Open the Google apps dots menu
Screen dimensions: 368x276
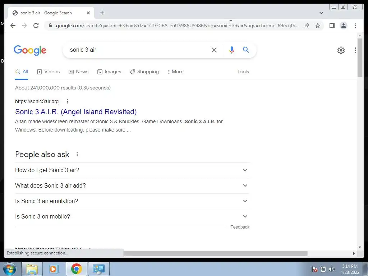pyautogui.click(x=355, y=50)
